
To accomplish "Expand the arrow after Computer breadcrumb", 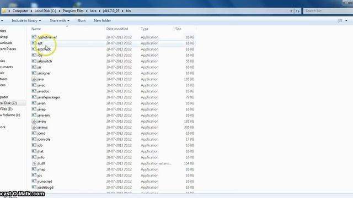I will coord(31,11).
